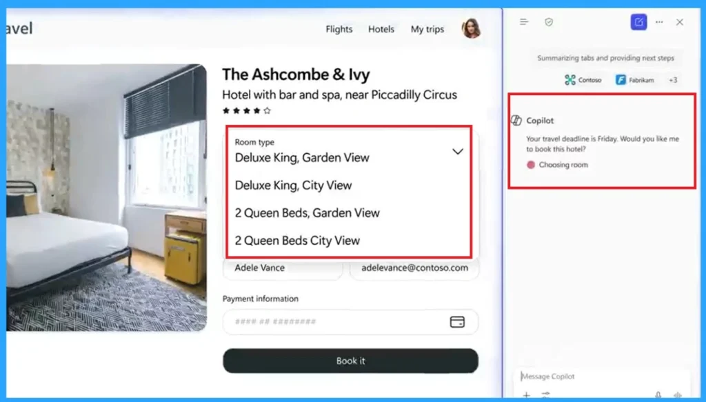This screenshot has height=402, width=706.
Task: Click the Book it button
Action: [x=350, y=360]
